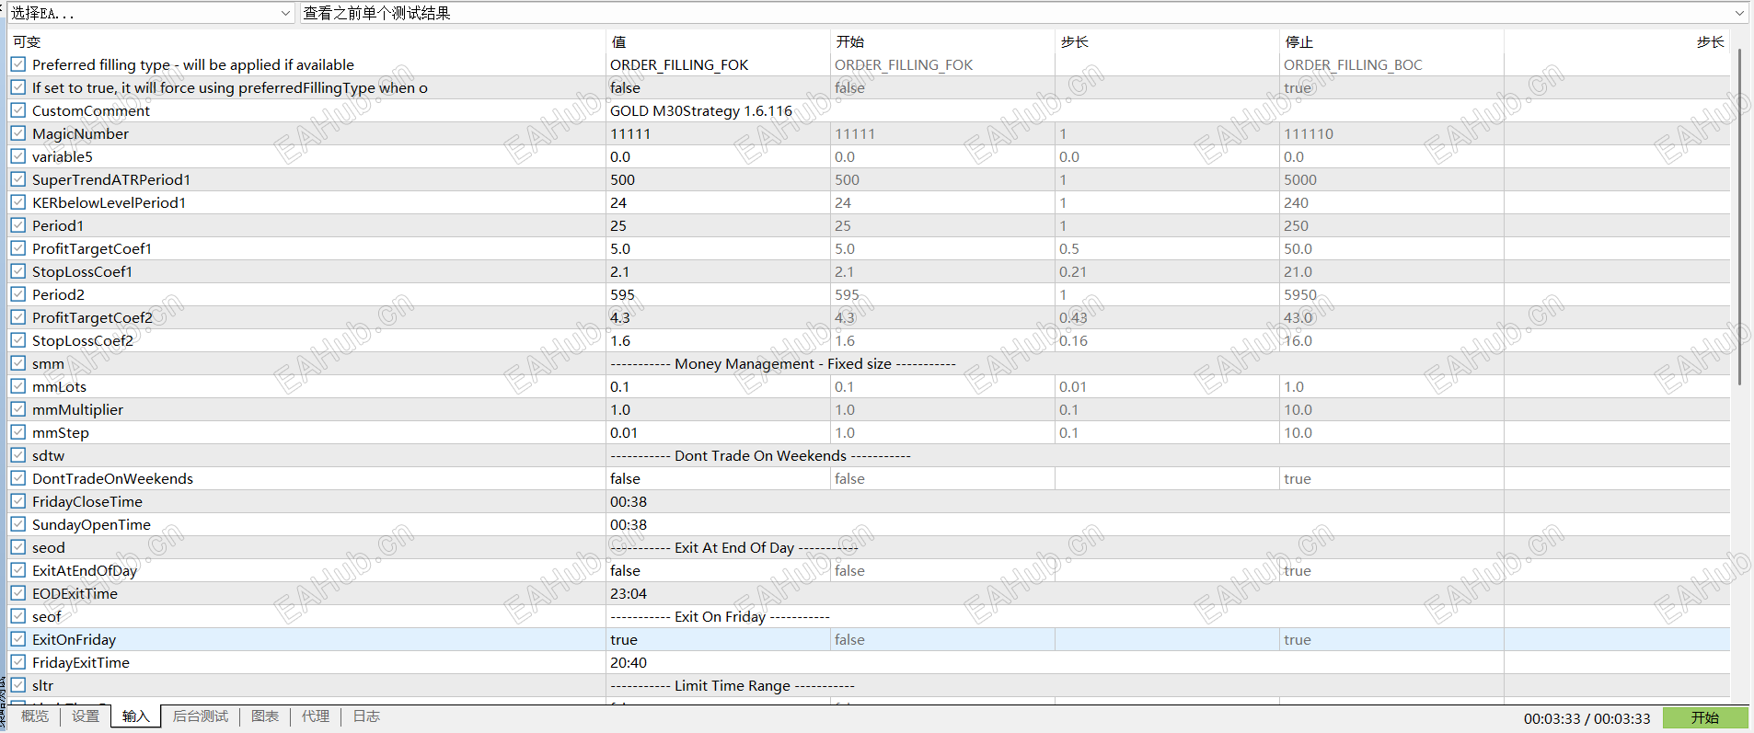The height and width of the screenshot is (733, 1754).
Task: Select the ORDER_FILLING_BOC stop value
Action: (x=1353, y=64)
